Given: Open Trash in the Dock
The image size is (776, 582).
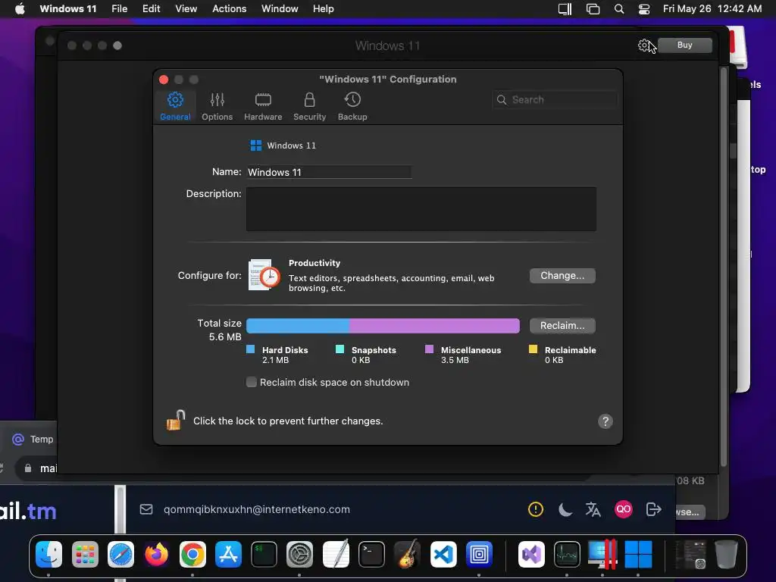Looking at the screenshot, I should click(726, 554).
